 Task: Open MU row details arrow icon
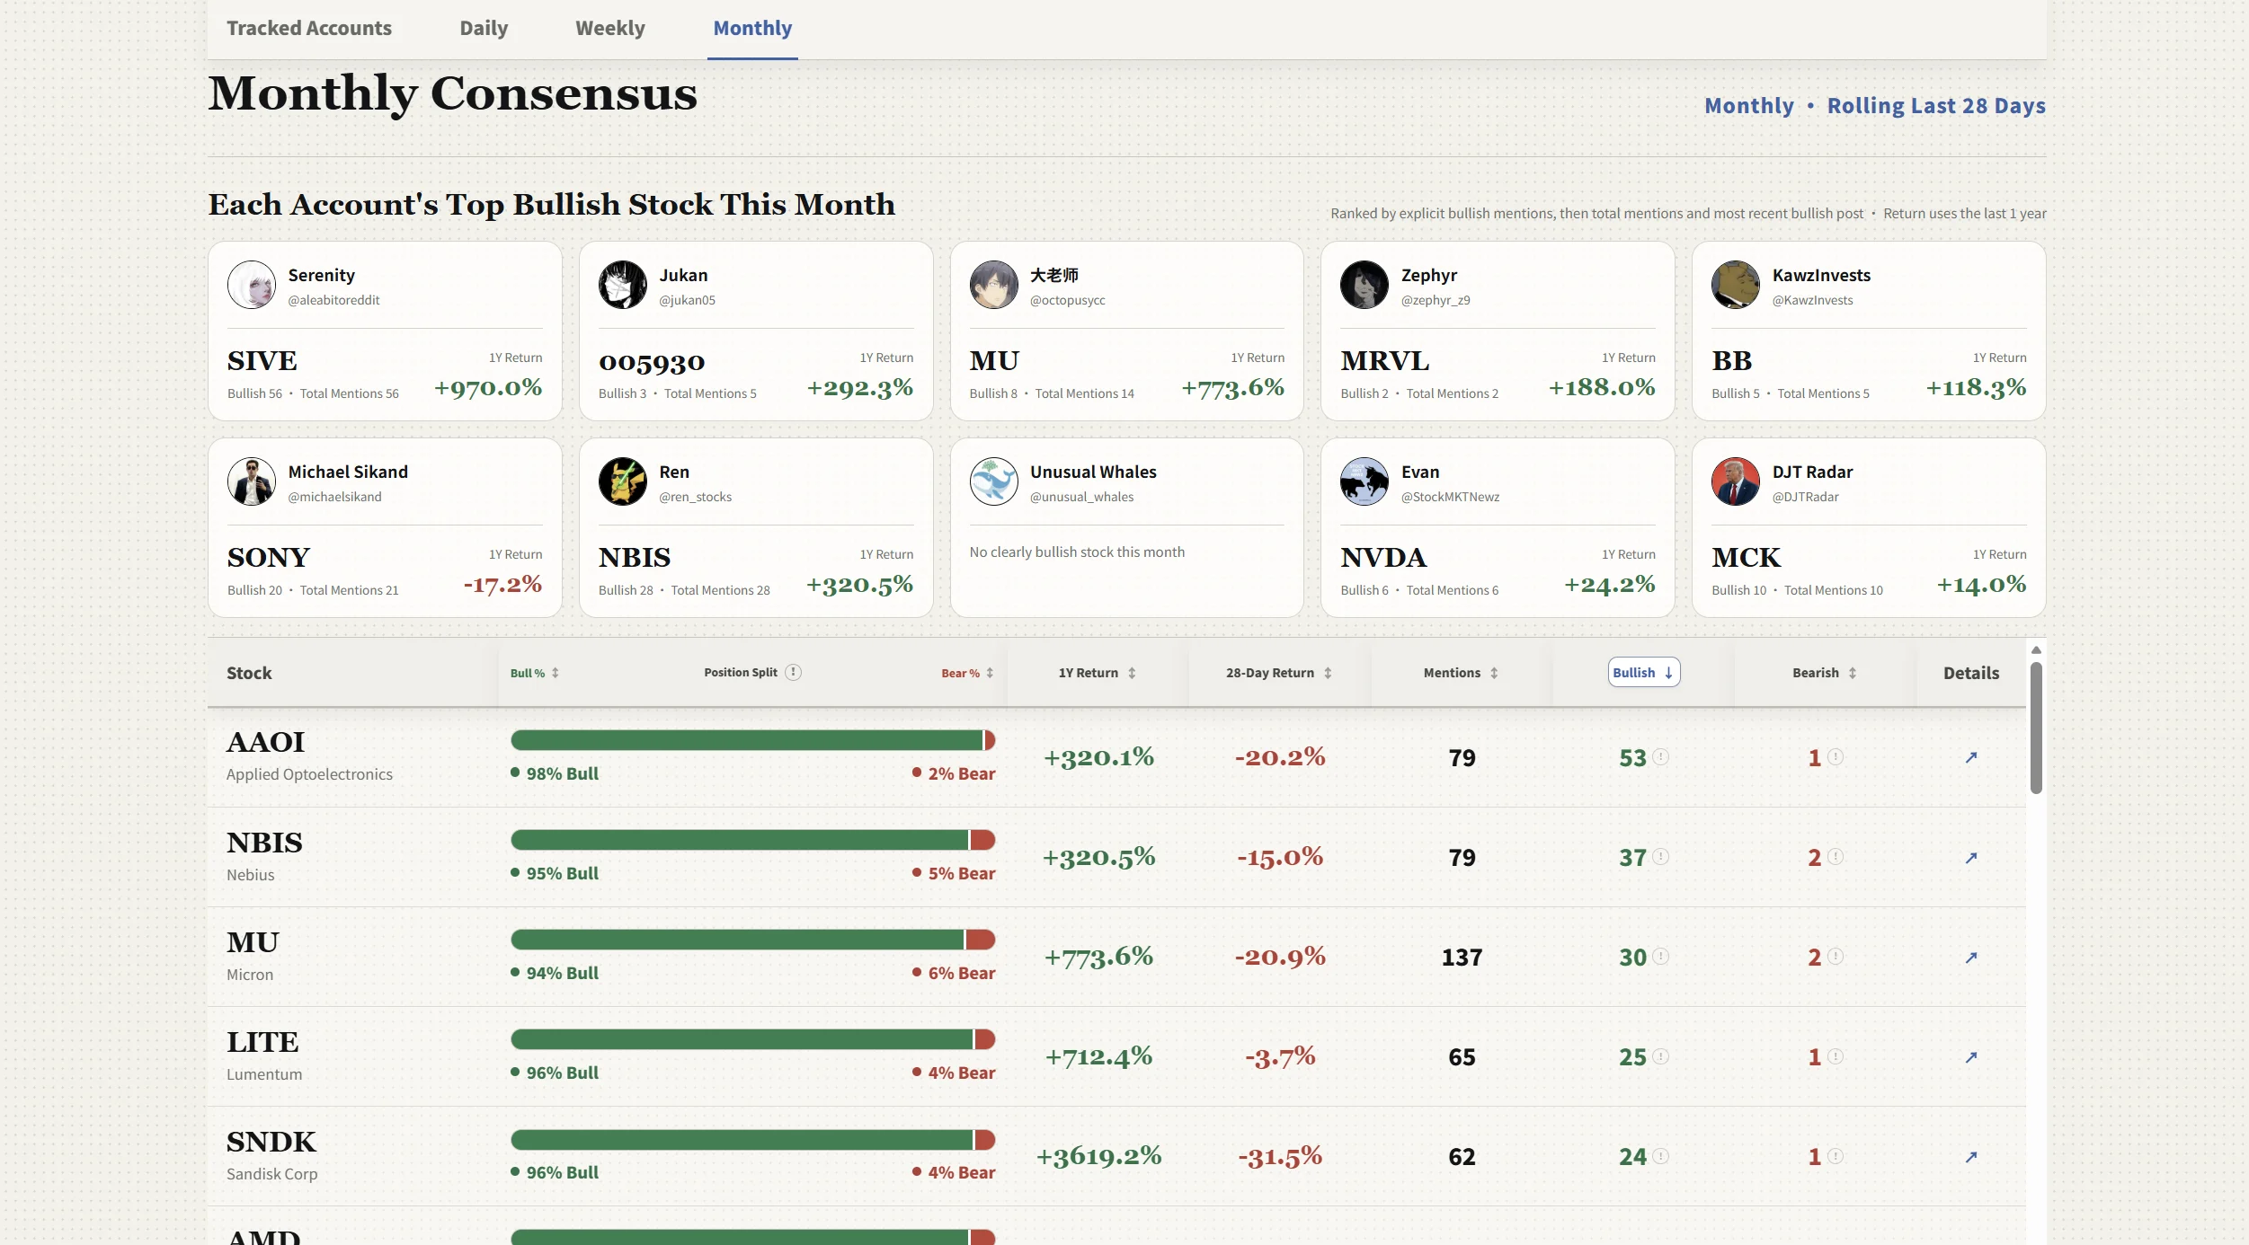click(1970, 958)
